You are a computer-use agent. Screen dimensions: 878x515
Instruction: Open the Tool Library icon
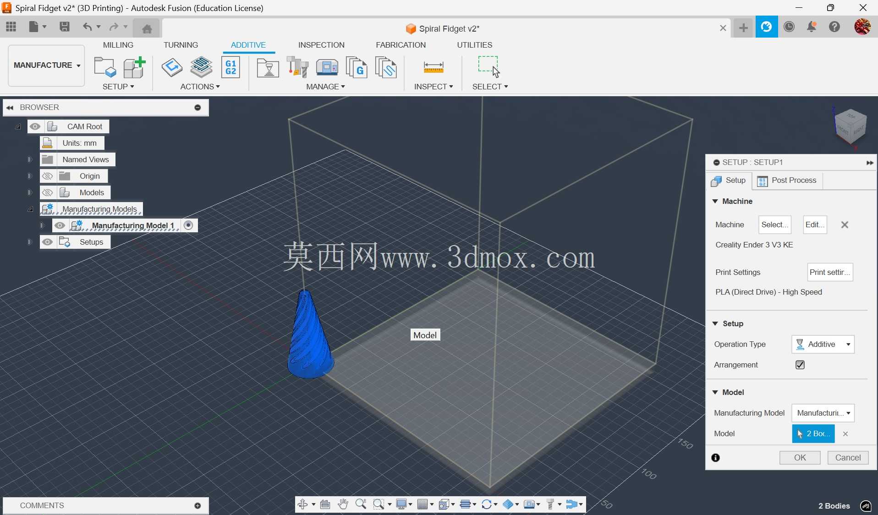coord(297,67)
